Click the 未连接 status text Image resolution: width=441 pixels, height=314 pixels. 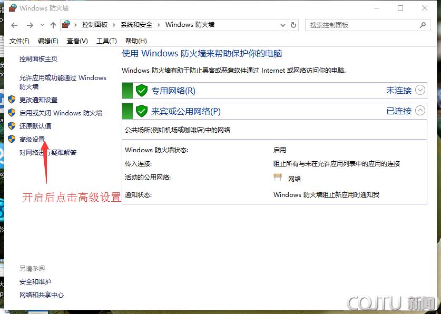coord(398,91)
